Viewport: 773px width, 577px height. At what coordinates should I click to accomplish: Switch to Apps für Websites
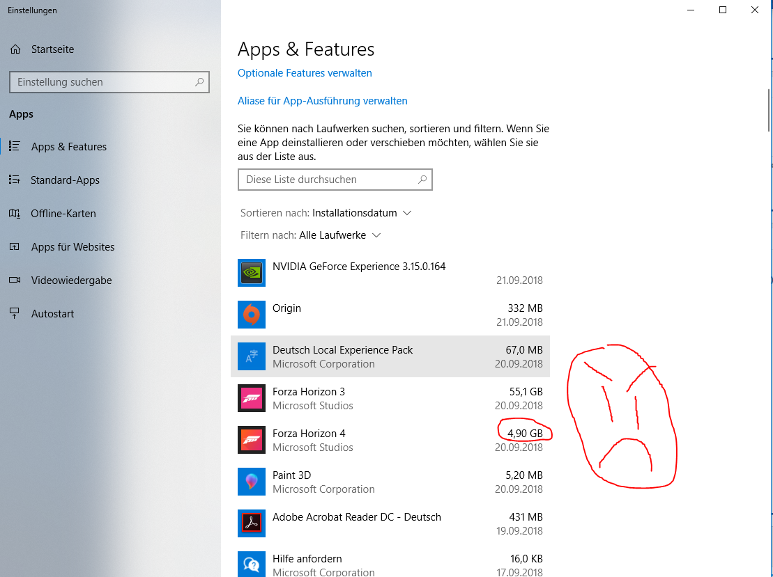coord(73,247)
